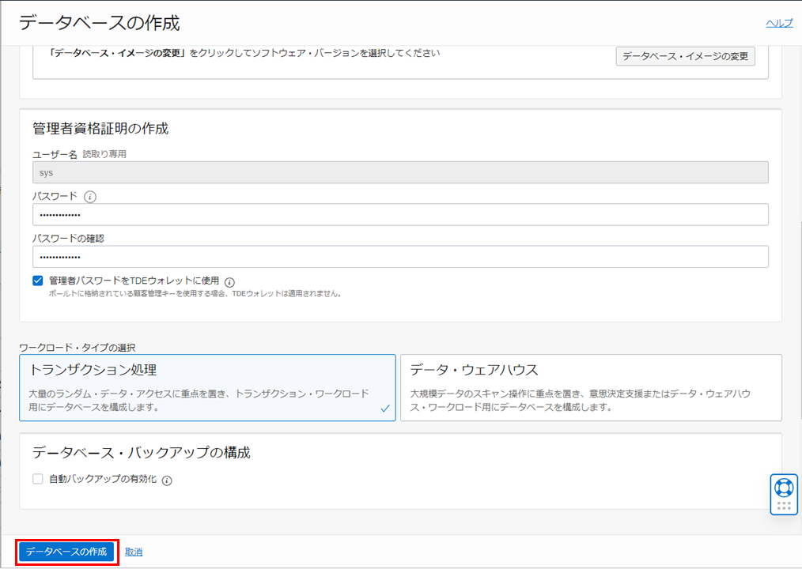Focus the パスワードの確認 input field

pos(400,257)
